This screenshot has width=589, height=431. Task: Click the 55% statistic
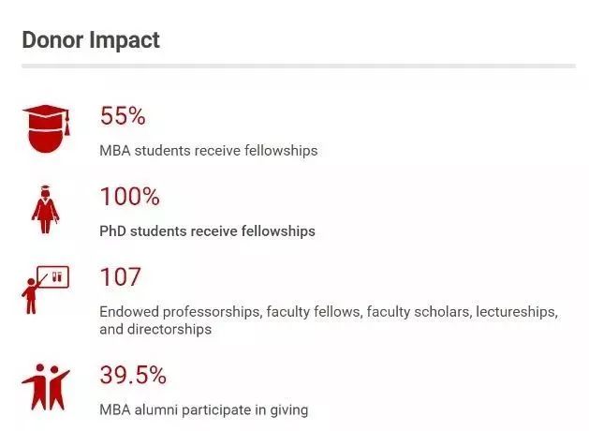point(123,116)
